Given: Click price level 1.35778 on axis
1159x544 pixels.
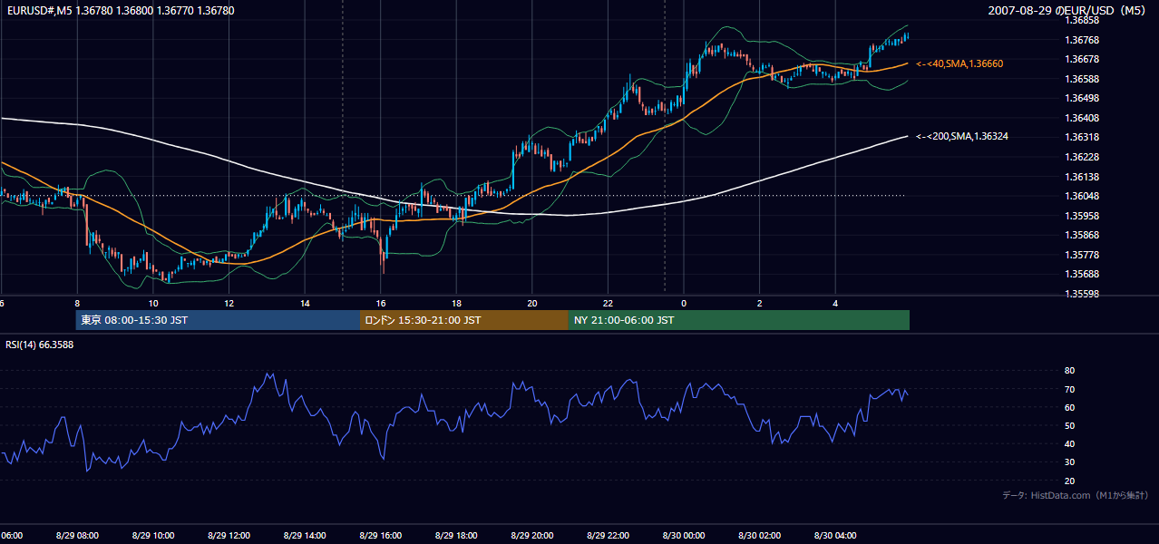Looking at the screenshot, I should click(1080, 255).
